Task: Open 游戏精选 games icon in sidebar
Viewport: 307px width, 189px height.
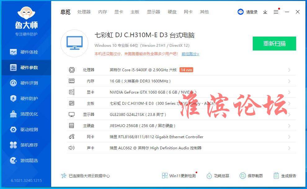Action: tap(13, 160)
